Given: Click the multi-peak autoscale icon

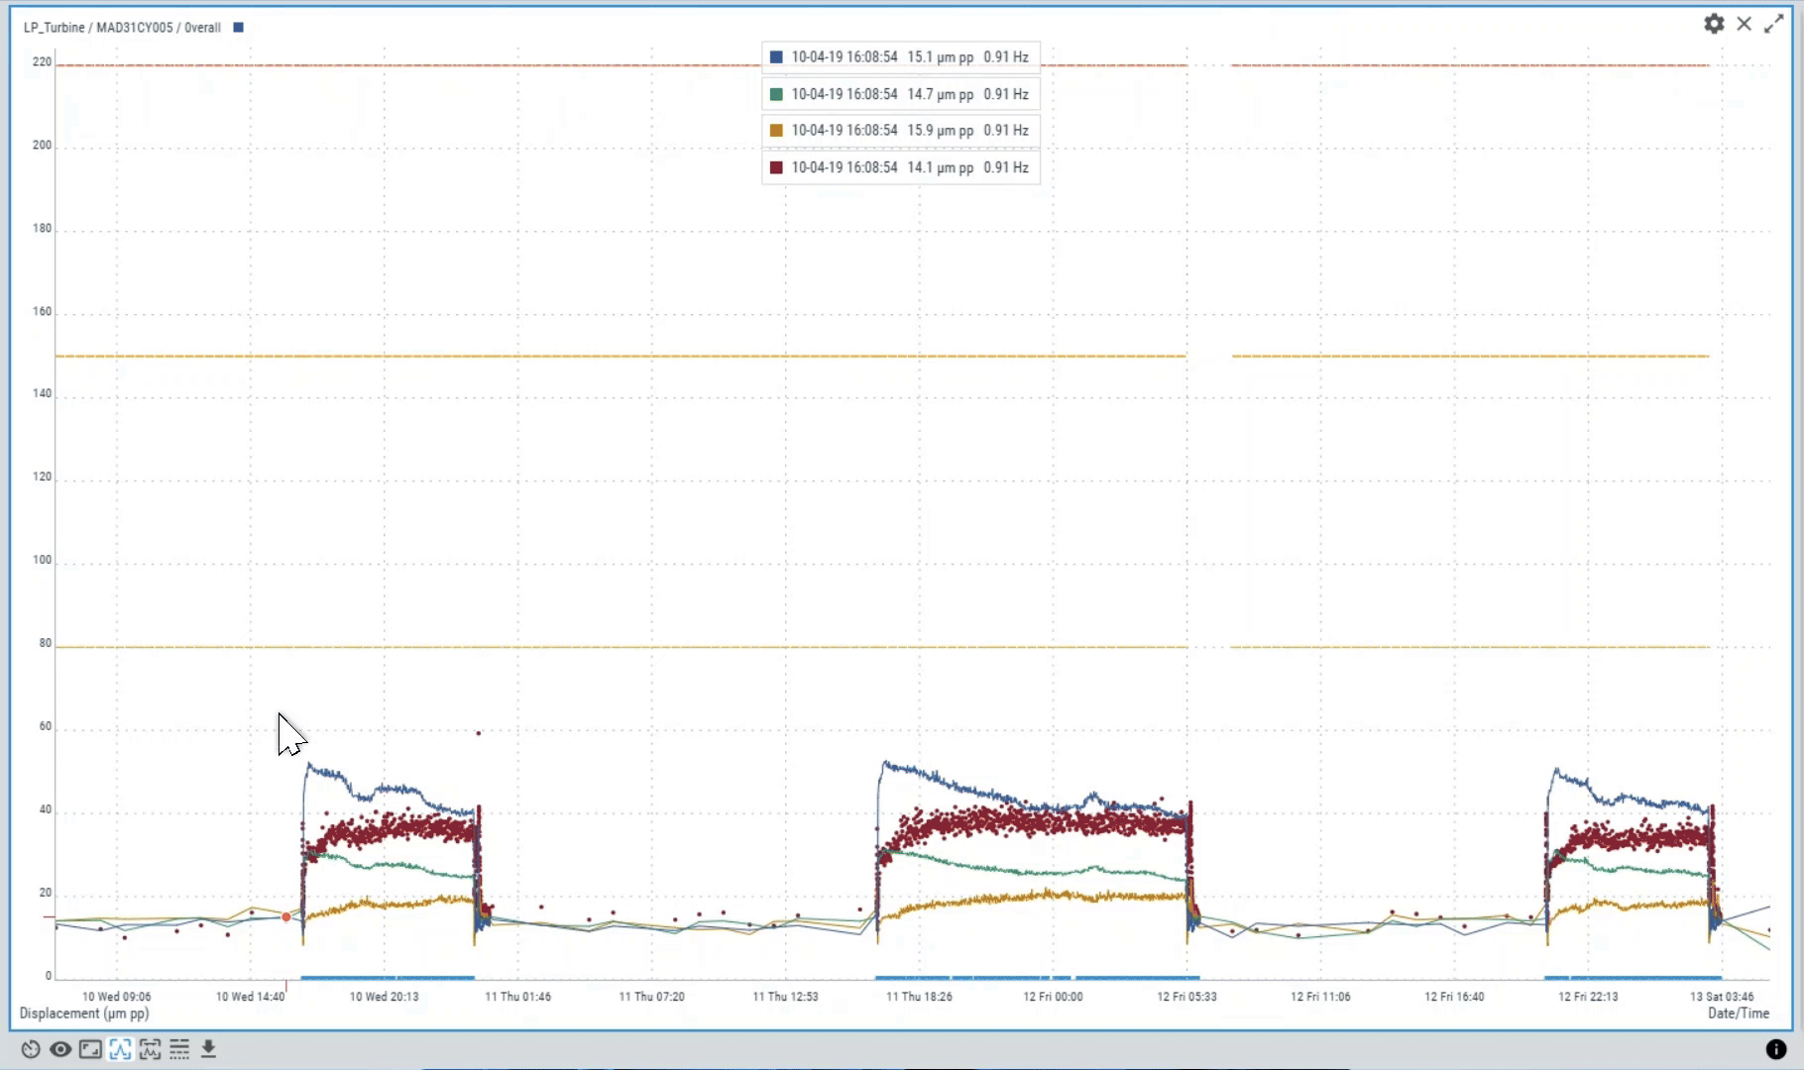Looking at the screenshot, I should [150, 1049].
